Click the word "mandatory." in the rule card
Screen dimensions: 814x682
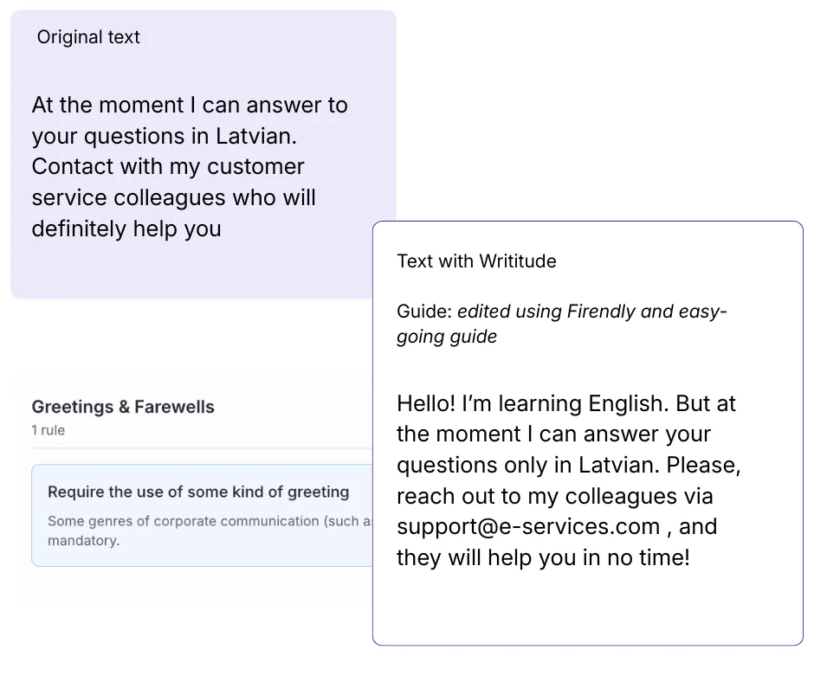pyautogui.click(x=83, y=540)
